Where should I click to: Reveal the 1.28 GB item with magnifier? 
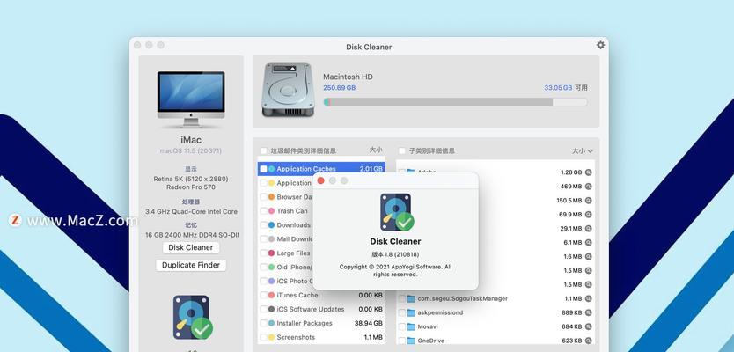[x=588, y=172]
